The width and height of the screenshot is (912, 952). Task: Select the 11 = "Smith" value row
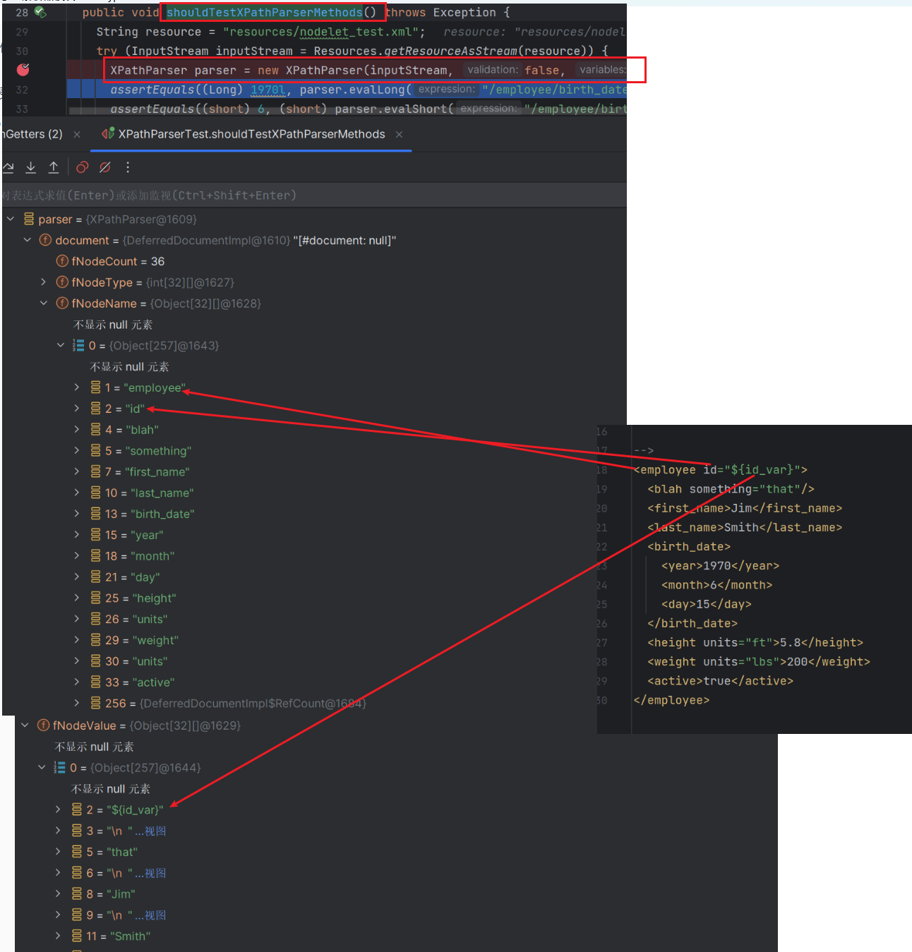click(x=118, y=936)
